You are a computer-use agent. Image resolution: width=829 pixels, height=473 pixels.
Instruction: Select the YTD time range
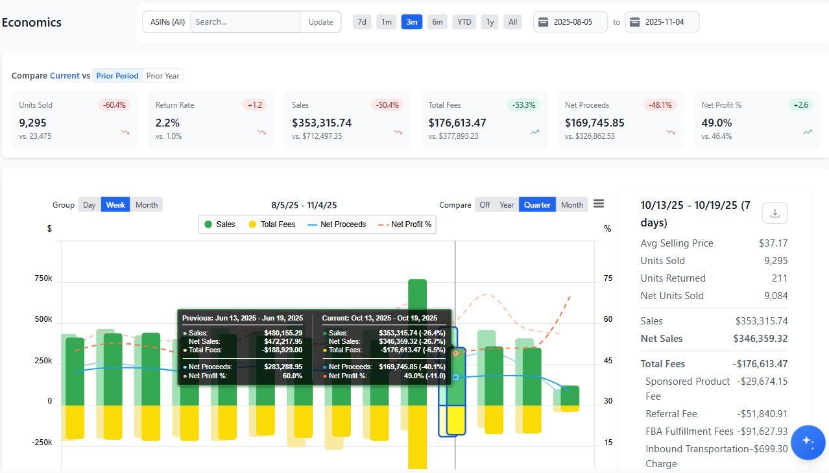click(x=463, y=21)
